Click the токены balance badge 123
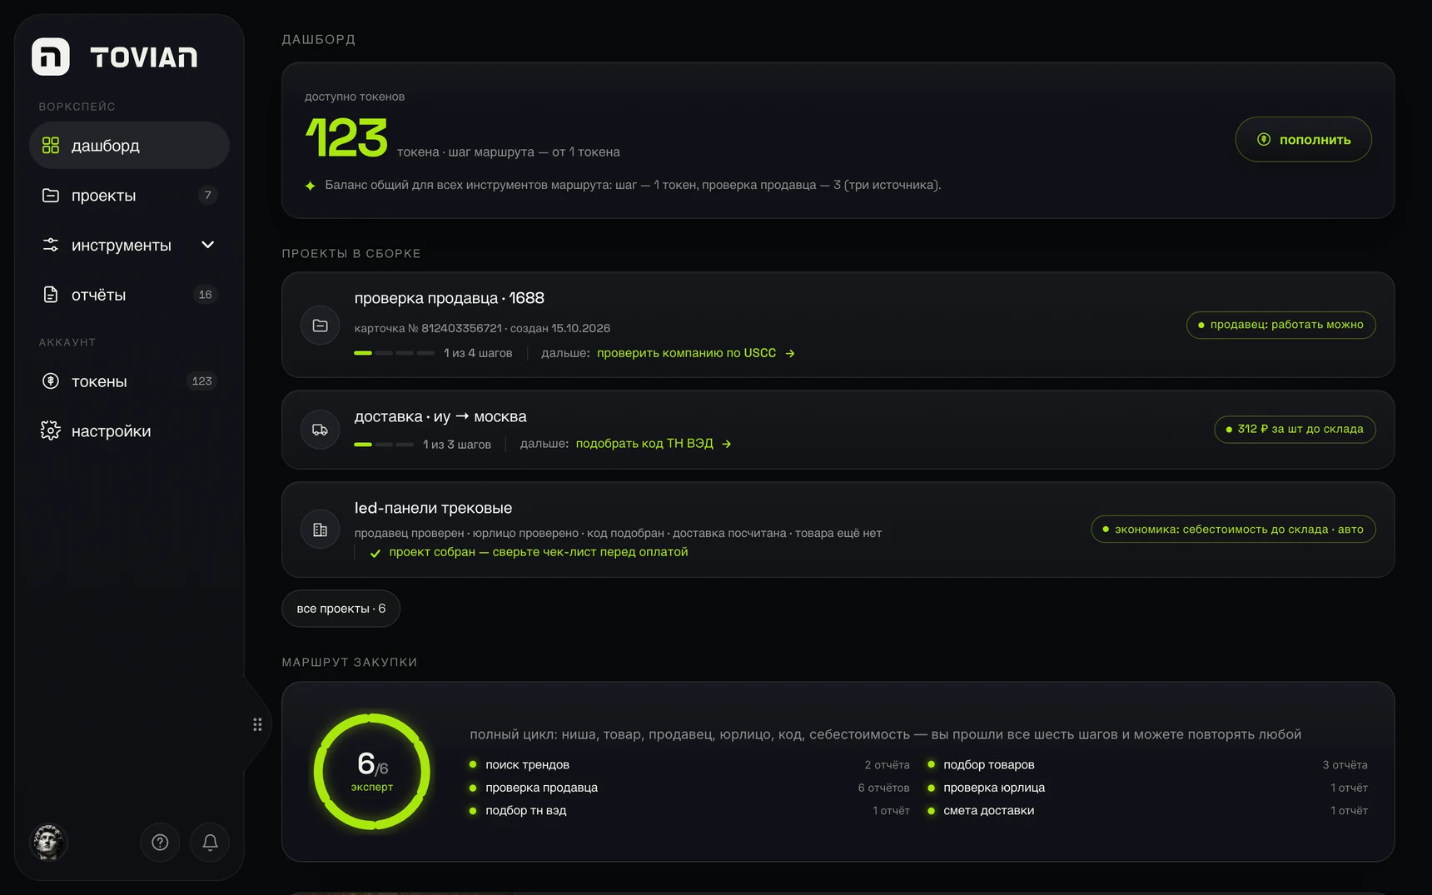 coord(202,381)
